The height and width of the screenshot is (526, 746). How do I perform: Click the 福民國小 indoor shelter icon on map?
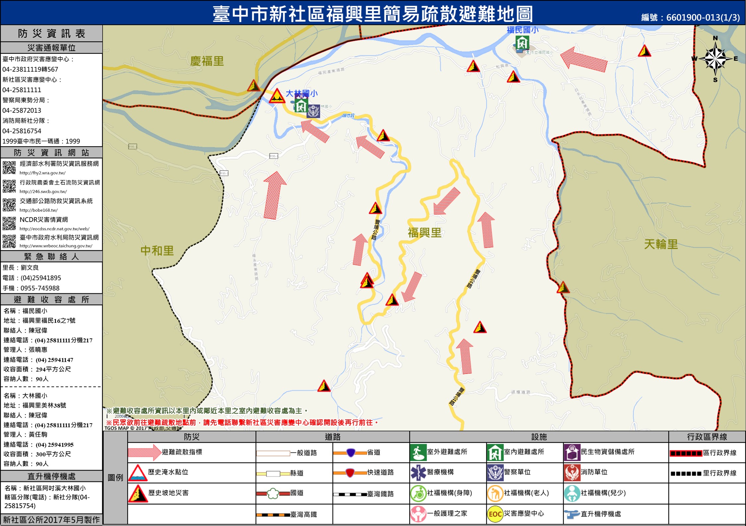pyautogui.click(x=522, y=42)
